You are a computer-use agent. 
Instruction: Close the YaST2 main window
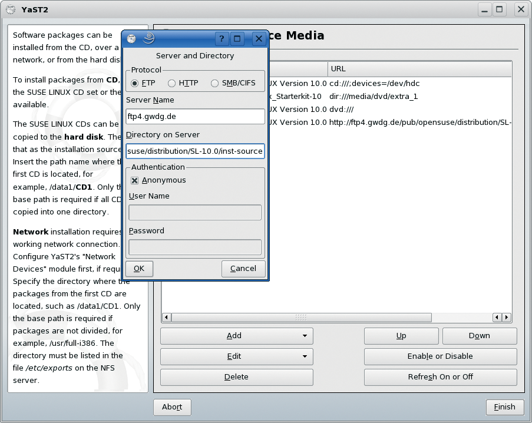(x=521, y=9)
